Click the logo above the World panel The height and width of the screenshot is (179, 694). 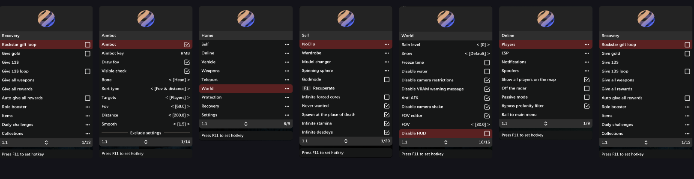click(446, 19)
